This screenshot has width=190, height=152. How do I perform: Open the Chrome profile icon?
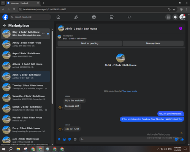pos(181,9)
